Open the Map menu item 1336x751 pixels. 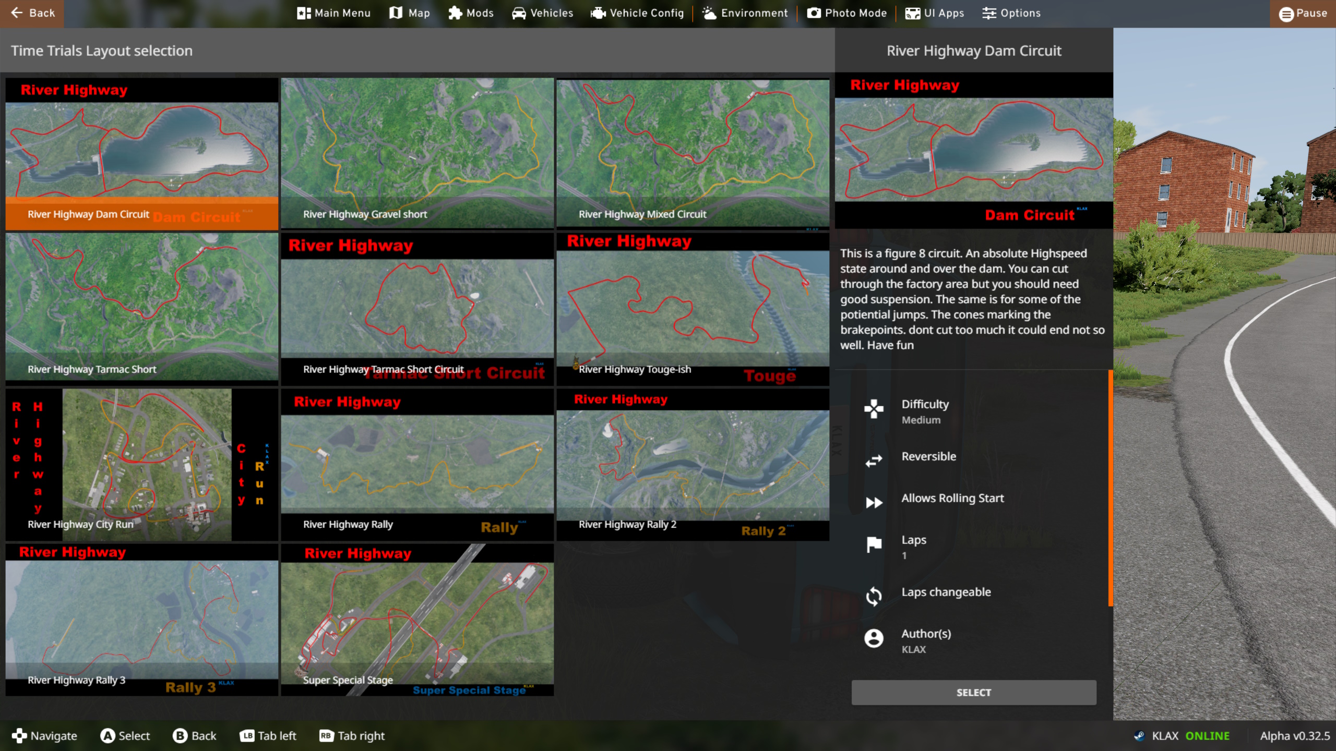pos(410,13)
